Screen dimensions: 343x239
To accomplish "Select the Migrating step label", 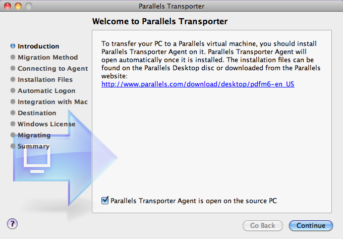I will point(34,135).
